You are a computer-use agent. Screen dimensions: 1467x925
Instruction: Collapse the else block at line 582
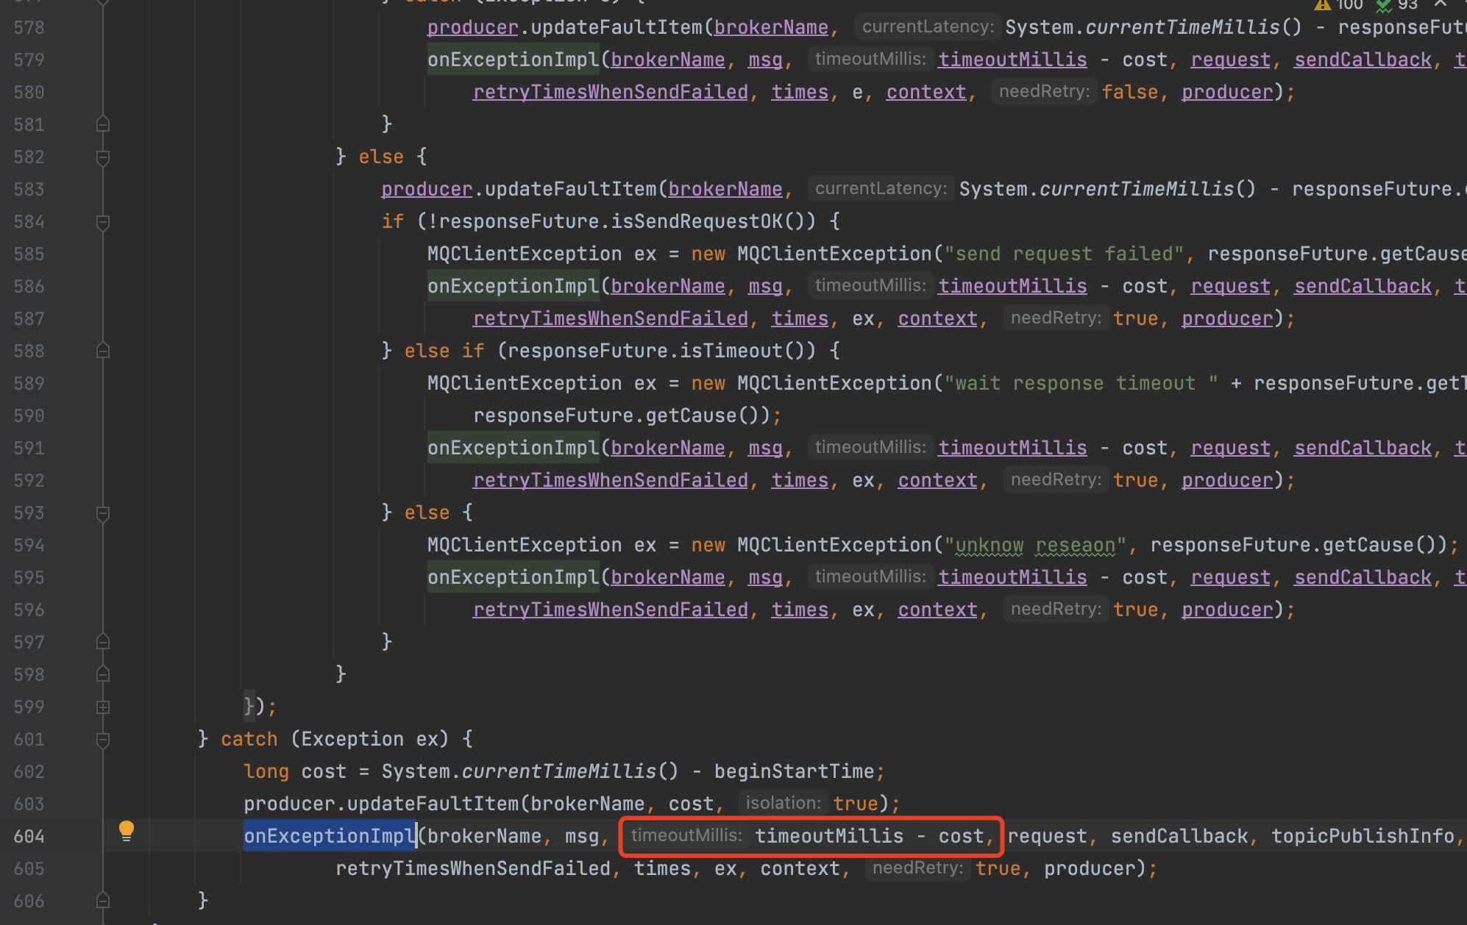[103, 157]
